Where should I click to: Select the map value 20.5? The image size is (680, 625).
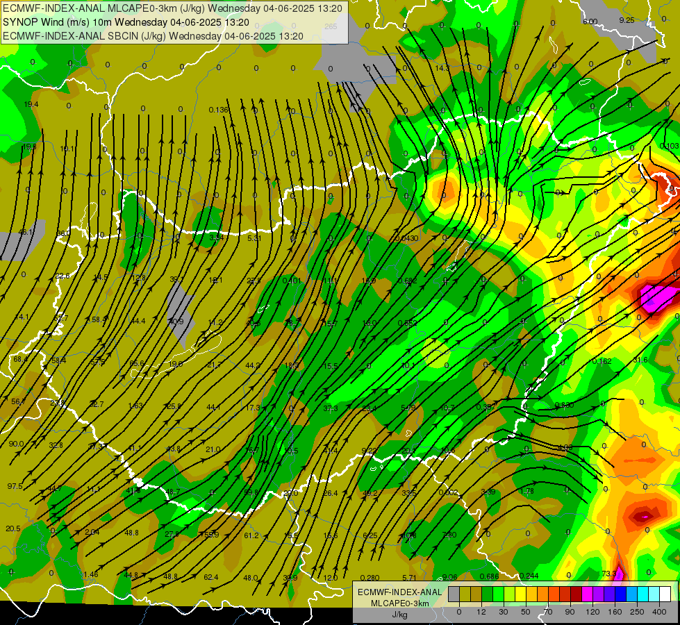(x=13, y=528)
